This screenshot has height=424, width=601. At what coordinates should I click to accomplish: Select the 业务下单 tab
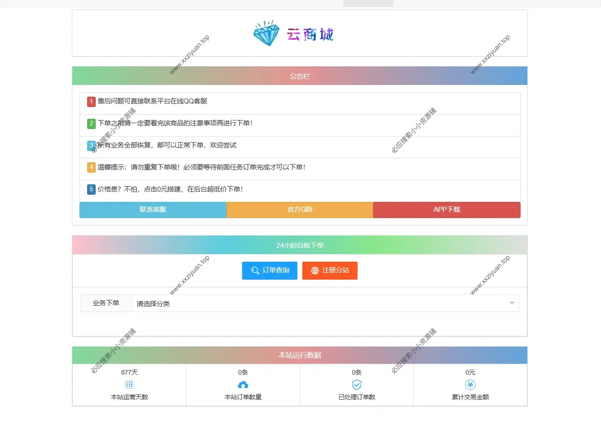click(x=105, y=303)
